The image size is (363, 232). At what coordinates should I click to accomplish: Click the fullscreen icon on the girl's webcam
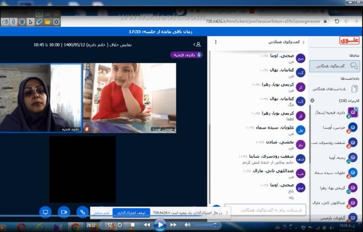coord(87,67)
